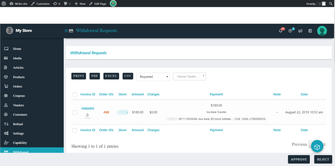Click the WordPress logo in admin bar
The height and width of the screenshot is (166, 335).
pyautogui.click(x=4, y=4)
